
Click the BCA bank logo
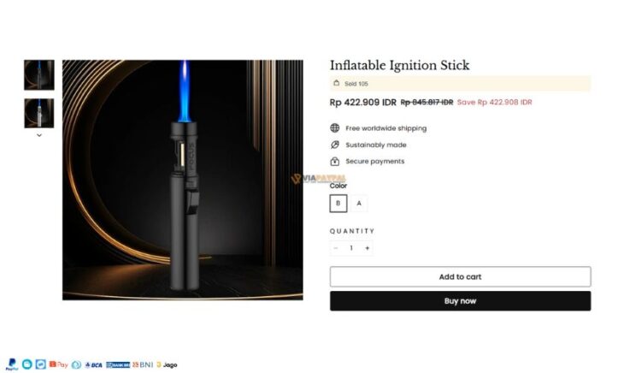(96, 364)
